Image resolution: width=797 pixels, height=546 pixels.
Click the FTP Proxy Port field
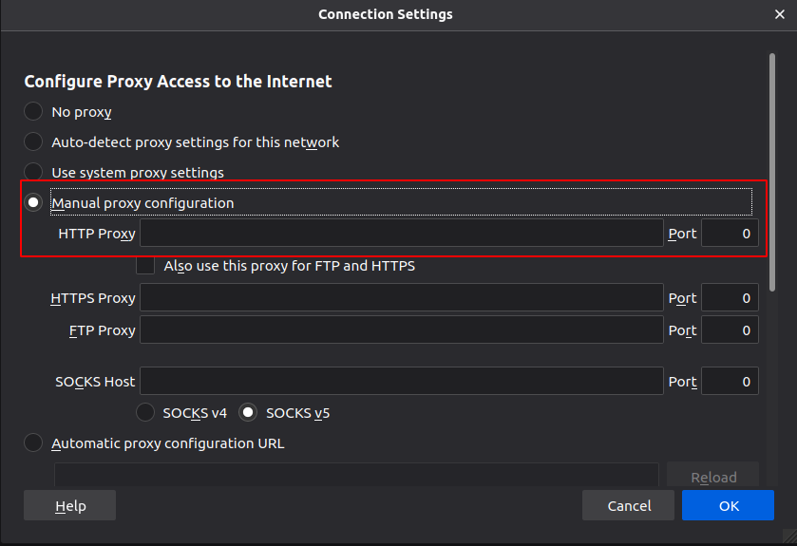pyautogui.click(x=730, y=330)
